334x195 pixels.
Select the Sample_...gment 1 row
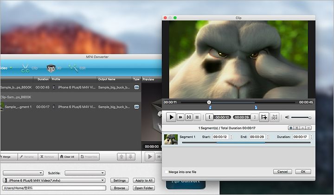tap(71, 107)
